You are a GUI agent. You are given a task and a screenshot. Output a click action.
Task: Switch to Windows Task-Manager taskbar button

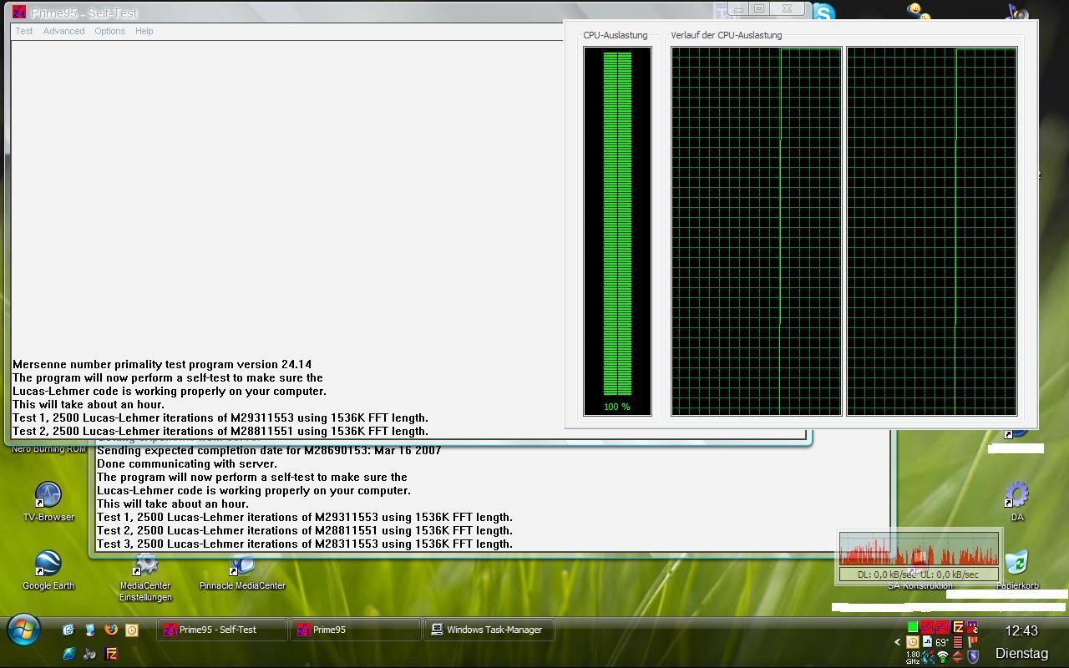tap(489, 630)
